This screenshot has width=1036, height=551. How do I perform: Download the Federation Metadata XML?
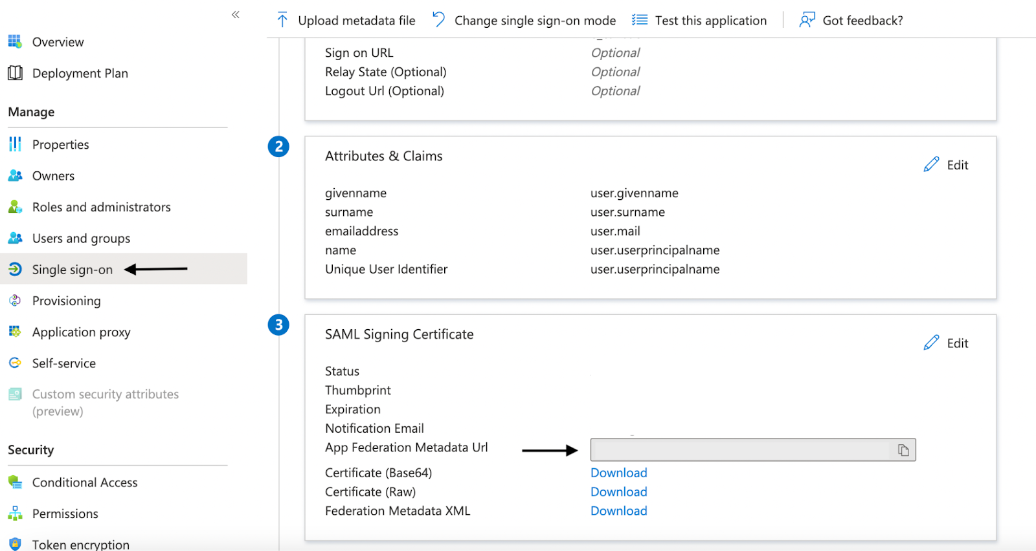point(618,511)
